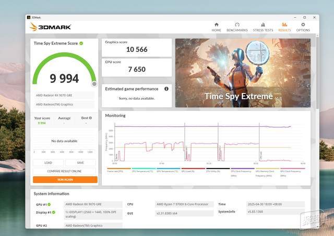Click 'Sorry, no data available.' text
The height and width of the screenshot is (236, 334).
[137, 98]
